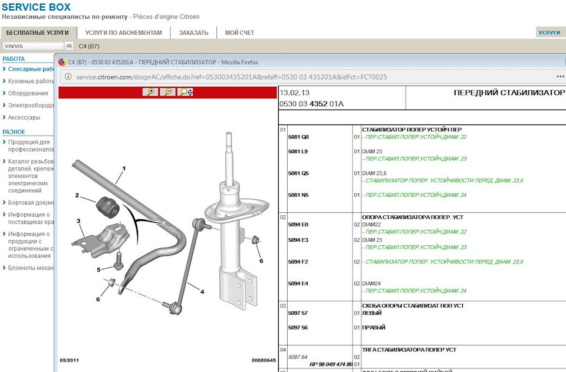Image resolution: width=566 pixels, height=372 pixels.
Task: Select the ЗАКАЗАТЬ tab
Action: [x=193, y=33]
